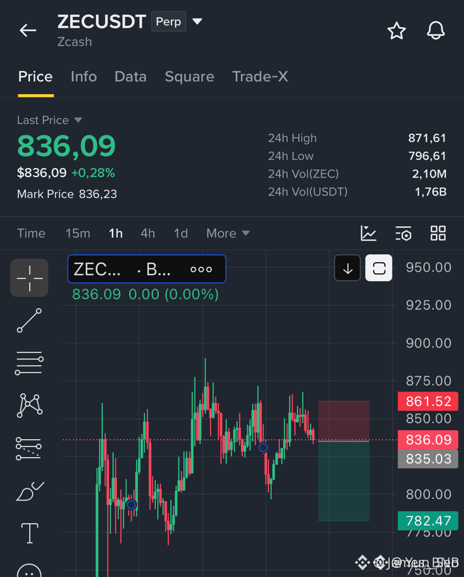
Task: Open the ZECUSDT pair selector dropdown arrow
Action: click(x=197, y=21)
